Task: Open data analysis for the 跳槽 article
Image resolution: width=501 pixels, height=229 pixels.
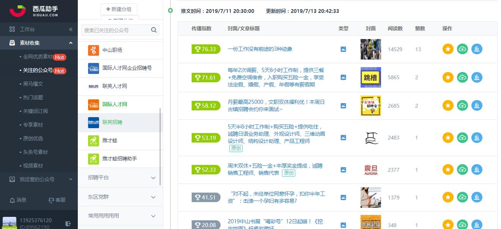Action: coord(477,77)
